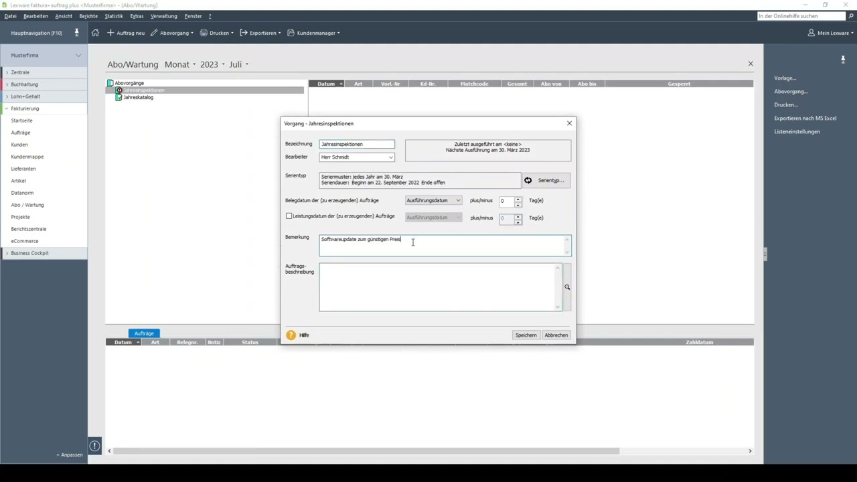This screenshot has height=482, width=857.
Task: Open Abo / Wartung in the sidebar
Action: [27, 205]
